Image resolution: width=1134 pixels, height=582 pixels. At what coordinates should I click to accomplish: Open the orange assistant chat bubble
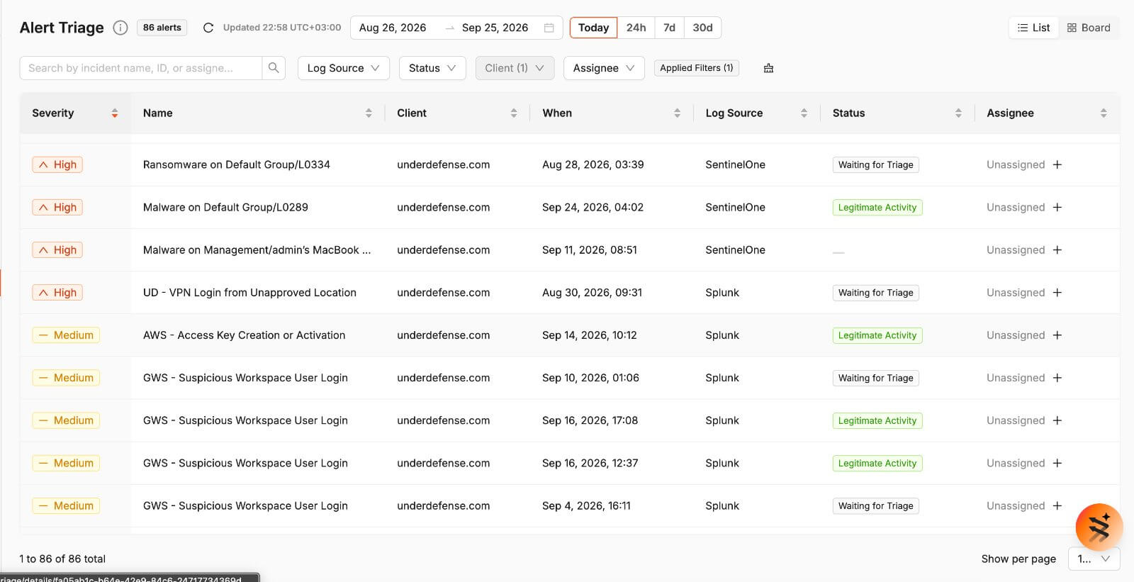pyautogui.click(x=1099, y=527)
